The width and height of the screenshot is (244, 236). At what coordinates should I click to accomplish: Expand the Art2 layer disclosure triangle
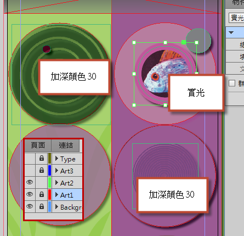[x=56, y=183]
